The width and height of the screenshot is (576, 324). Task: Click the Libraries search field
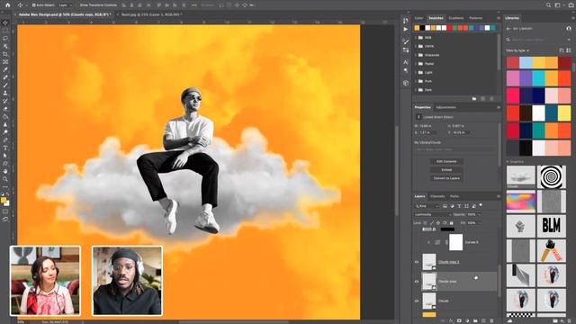pyautogui.click(x=539, y=40)
